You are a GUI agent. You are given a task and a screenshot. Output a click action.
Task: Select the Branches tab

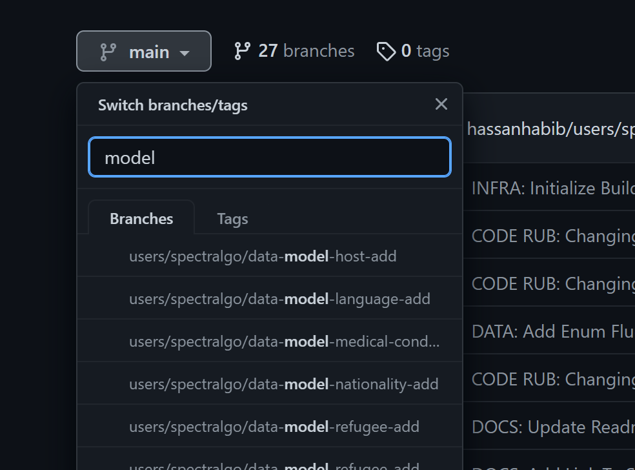(141, 218)
